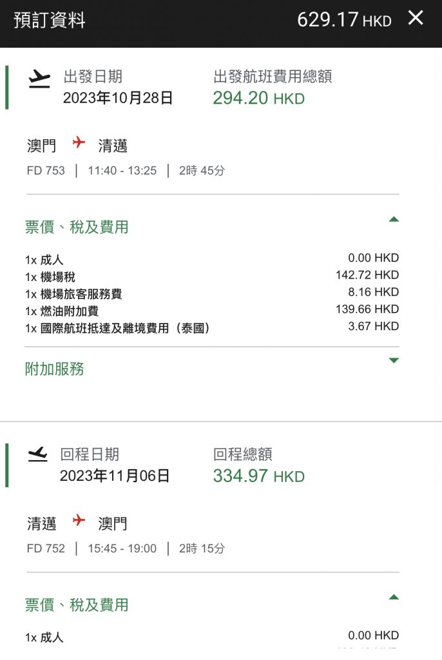Viewport: 442px width, 660px height.
Task: Click the departure 票價、稅及費用 heading
Action: [x=77, y=227]
